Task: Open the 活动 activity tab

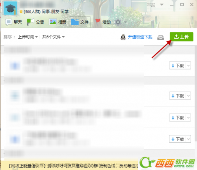Action: tap(103, 22)
